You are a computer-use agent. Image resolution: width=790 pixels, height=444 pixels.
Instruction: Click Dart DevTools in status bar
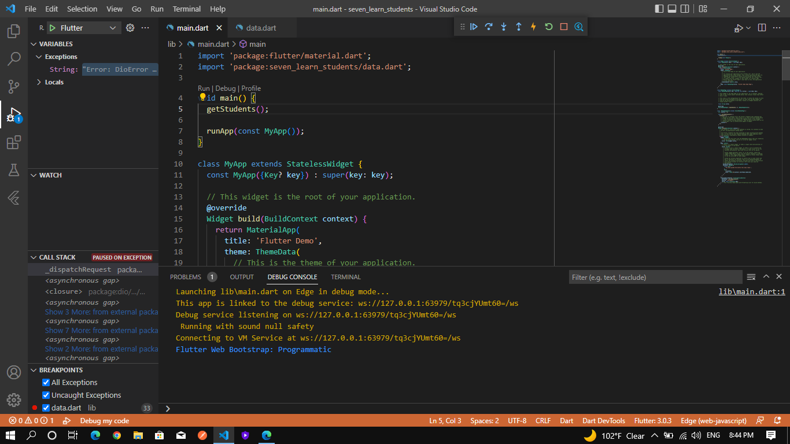[x=603, y=420]
